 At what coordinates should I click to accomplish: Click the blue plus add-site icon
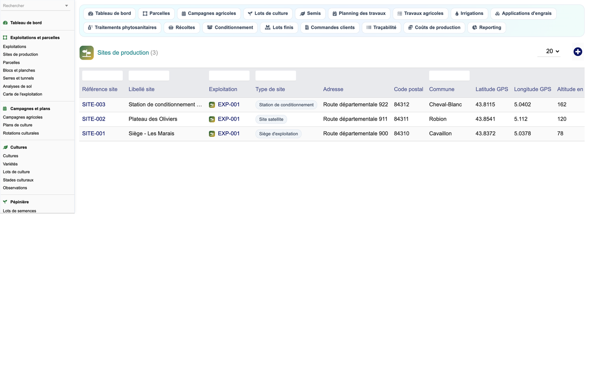578,51
